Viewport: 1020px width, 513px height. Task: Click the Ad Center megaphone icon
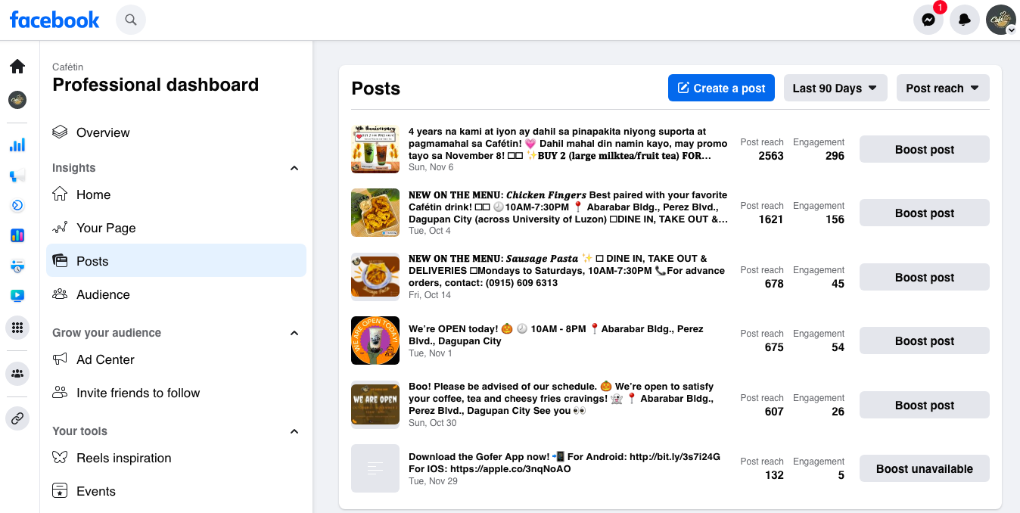[60, 359]
